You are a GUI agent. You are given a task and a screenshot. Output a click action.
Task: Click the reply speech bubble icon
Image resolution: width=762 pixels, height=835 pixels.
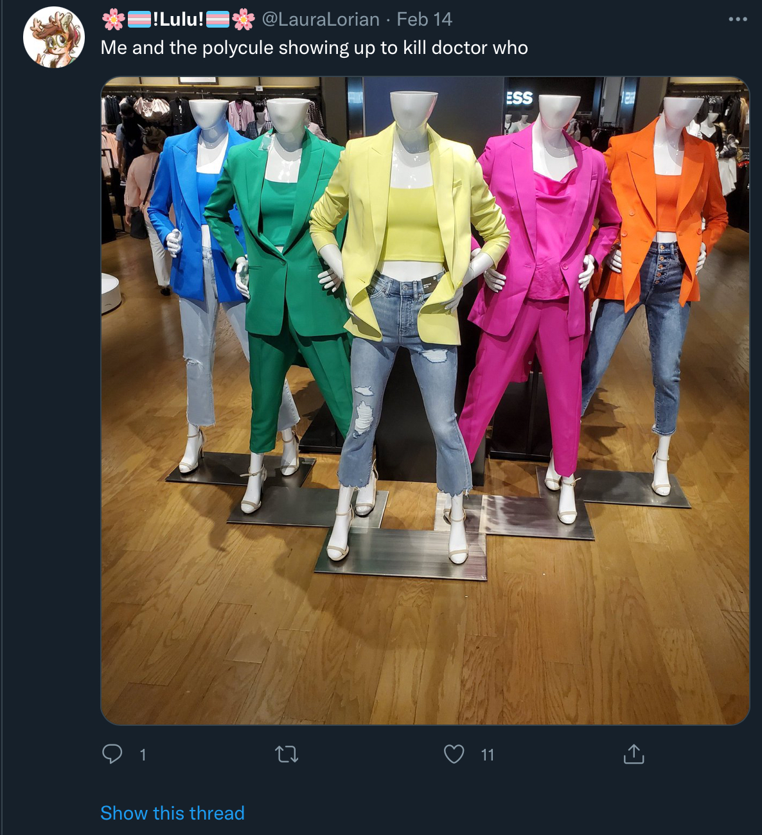(112, 753)
